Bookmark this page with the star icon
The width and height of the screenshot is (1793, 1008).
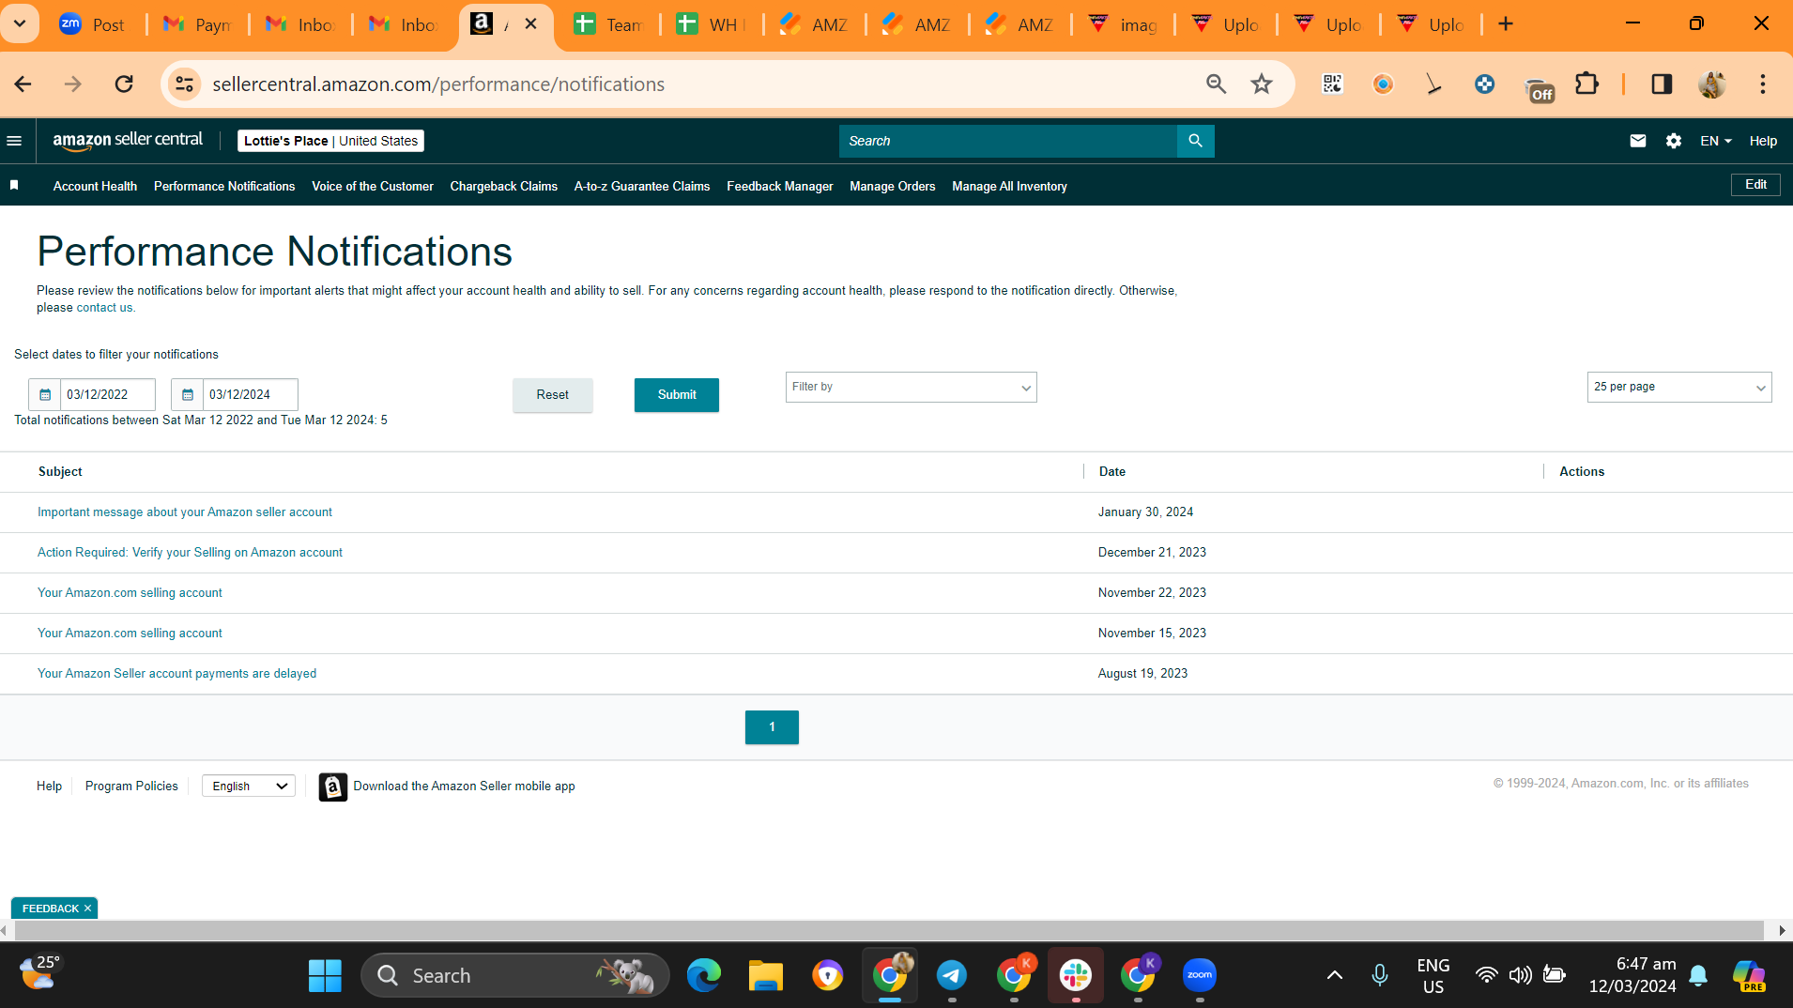[1262, 84]
